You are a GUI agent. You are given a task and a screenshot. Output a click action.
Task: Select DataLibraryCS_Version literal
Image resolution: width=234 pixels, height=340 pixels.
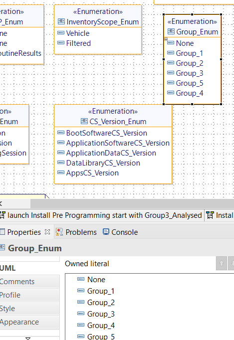coord(103,163)
